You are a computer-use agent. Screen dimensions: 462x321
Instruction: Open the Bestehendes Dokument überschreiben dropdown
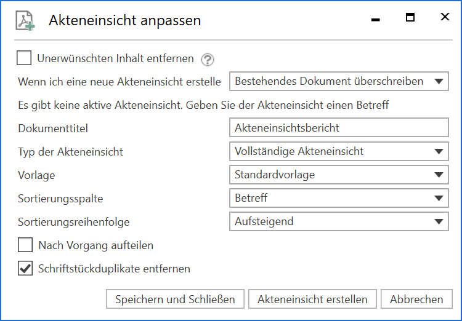pos(339,81)
